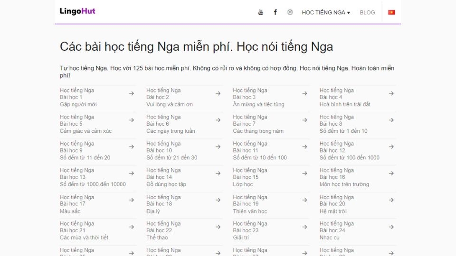Image resolution: width=456 pixels, height=256 pixels.
Task: Open the Instagram icon in header
Action: click(x=290, y=12)
